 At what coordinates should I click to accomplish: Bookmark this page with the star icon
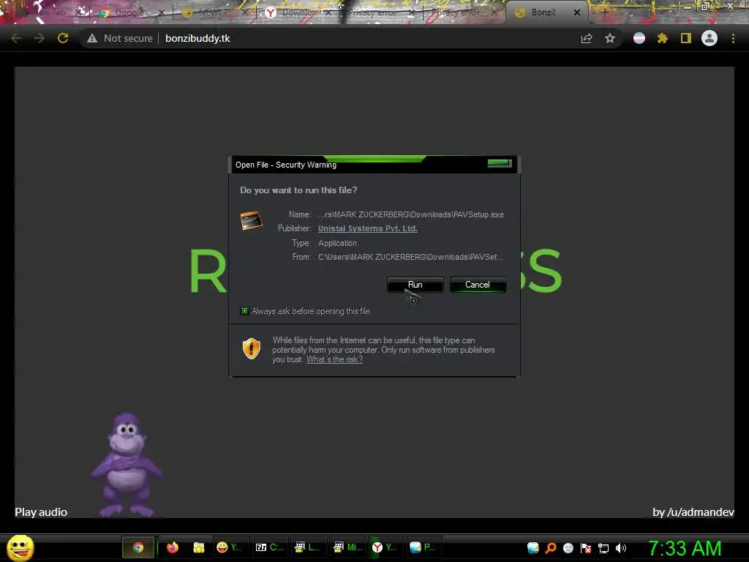point(610,38)
